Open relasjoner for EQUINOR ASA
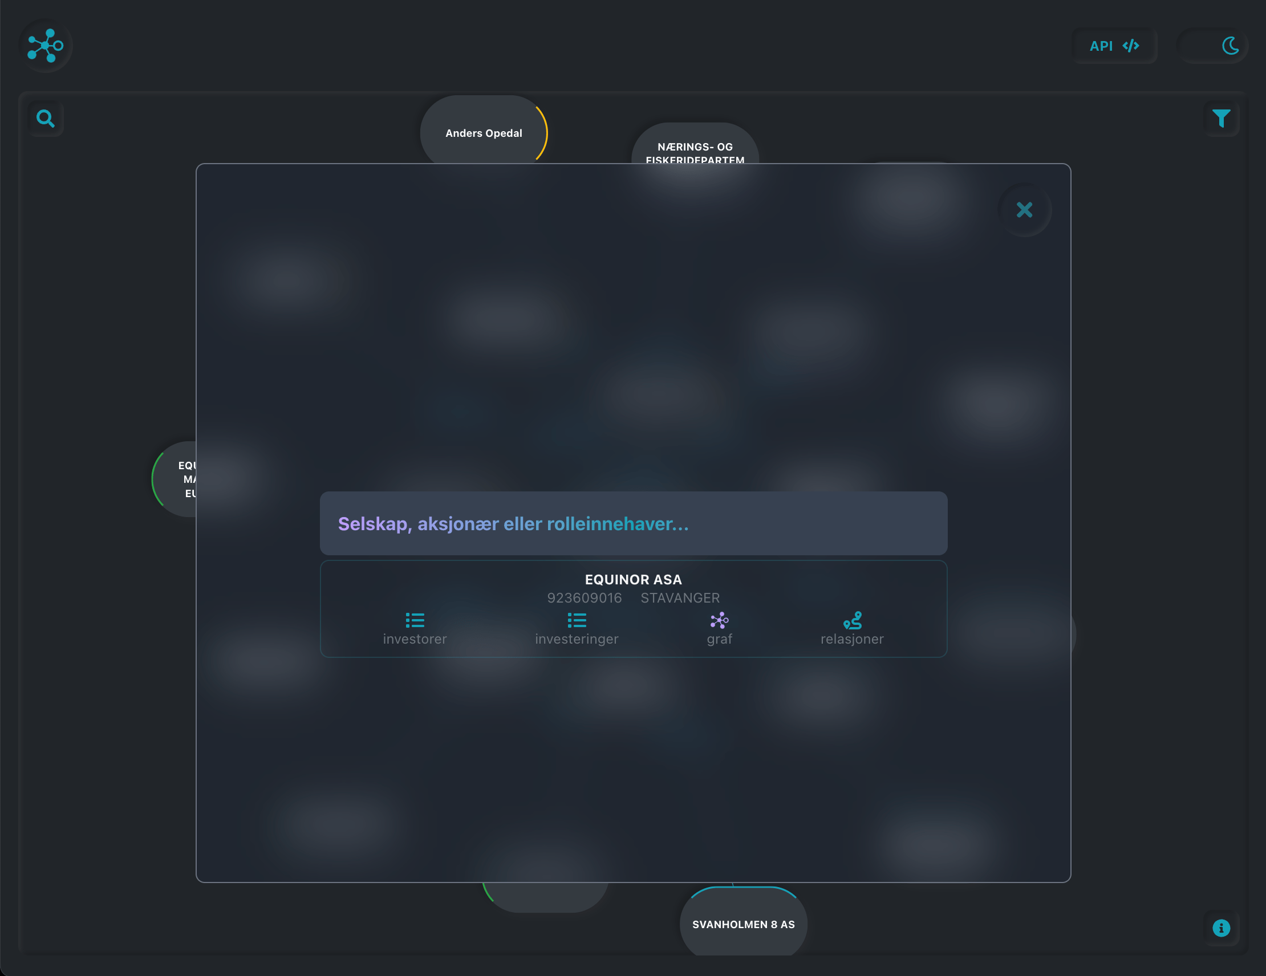Screen dimensions: 1266x976 pos(851,629)
